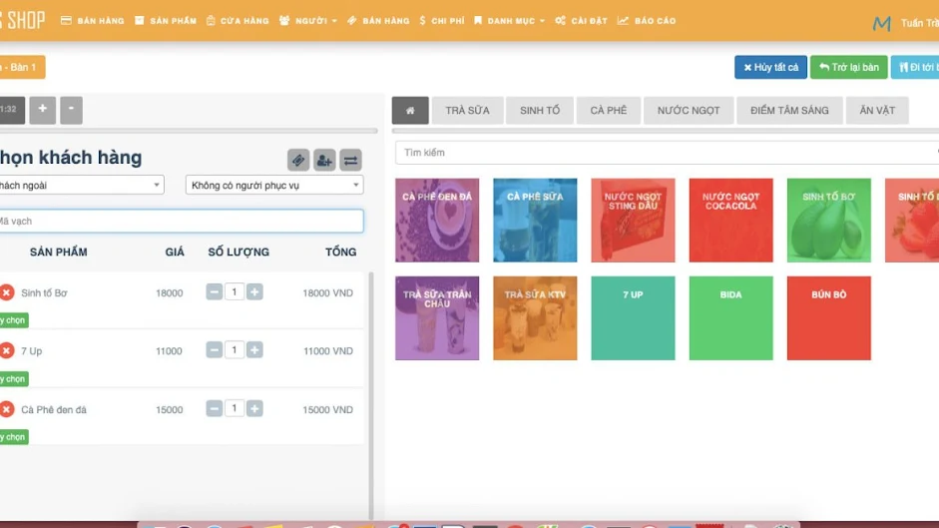Image resolution: width=939 pixels, height=528 pixels.
Task: Click options button under Sinh tố Bơ
Action: [14, 320]
